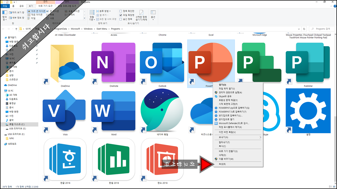Expand the 보내기(N) submenu arrow
Screen dimensions: 337x189
[x=260, y=137]
